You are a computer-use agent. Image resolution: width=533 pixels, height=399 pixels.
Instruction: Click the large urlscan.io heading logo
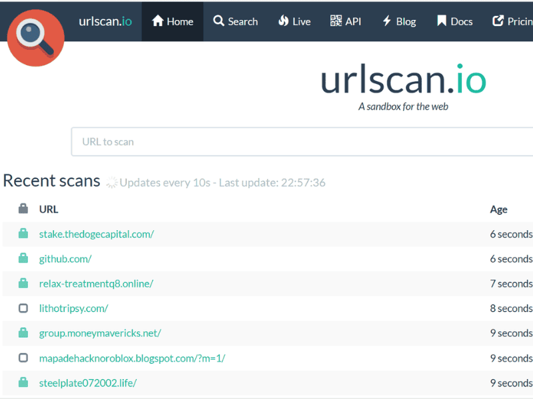pyautogui.click(x=404, y=79)
